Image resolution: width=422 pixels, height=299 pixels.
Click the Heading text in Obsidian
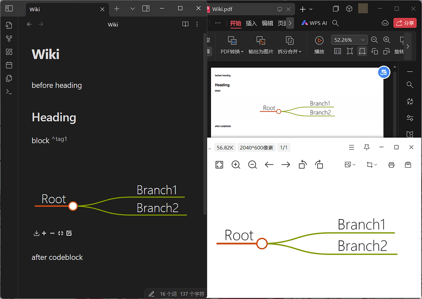(x=54, y=117)
